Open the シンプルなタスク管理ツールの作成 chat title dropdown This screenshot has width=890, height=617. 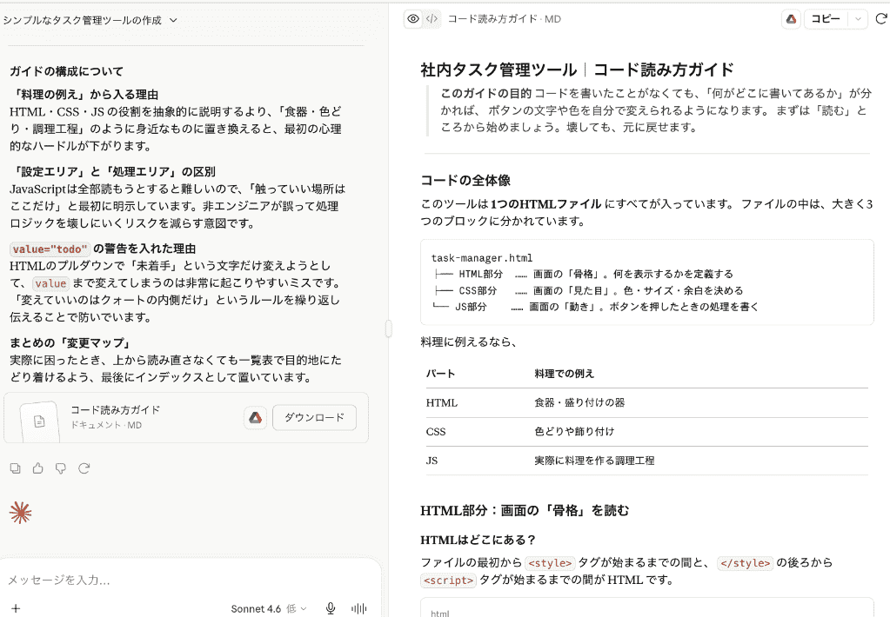tap(90, 20)
